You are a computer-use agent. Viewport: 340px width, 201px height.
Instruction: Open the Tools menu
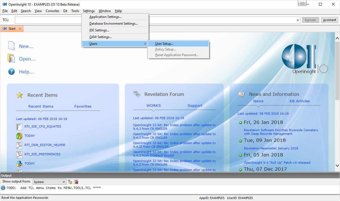[75, 11]
